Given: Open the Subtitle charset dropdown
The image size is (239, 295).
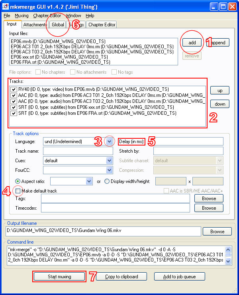Looking at the screenshot, I should pos(219,161).
